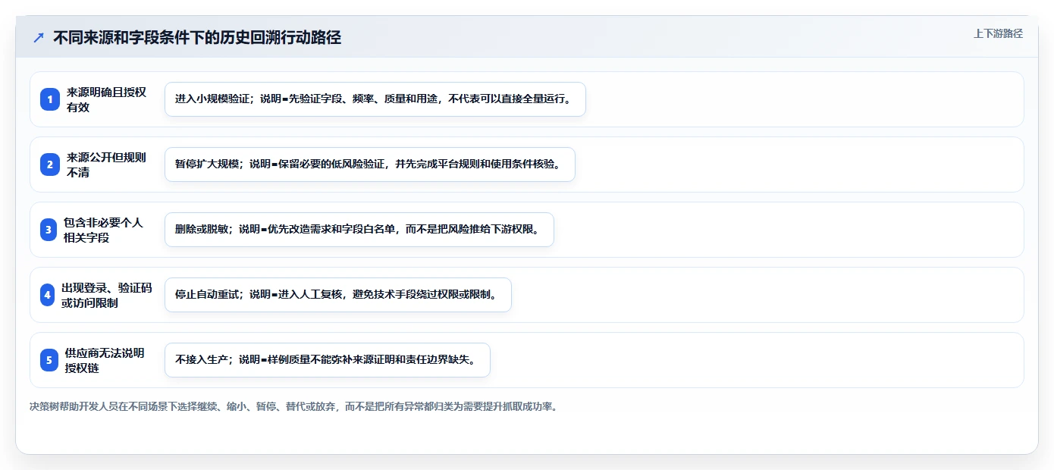The width and height of the screenshot is (1054, 470).
Task: Click the footer note starting with 决策树帮助开发人员
Action: 295,406
